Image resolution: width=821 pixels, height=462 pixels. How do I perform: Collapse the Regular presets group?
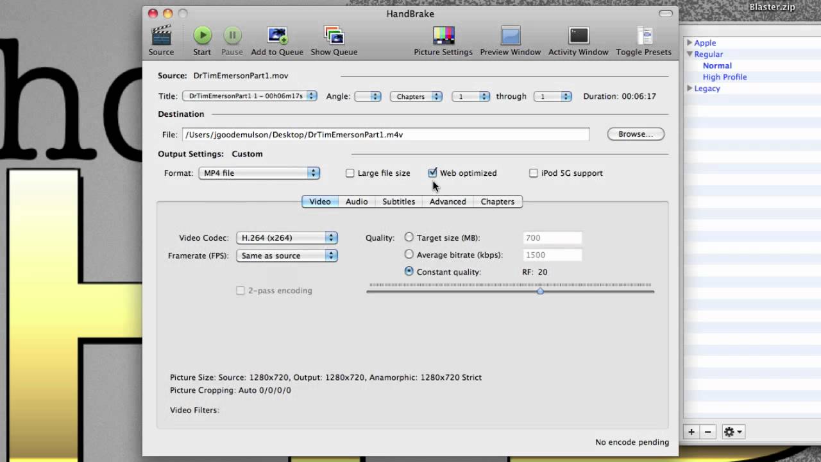tap(690, 55)
